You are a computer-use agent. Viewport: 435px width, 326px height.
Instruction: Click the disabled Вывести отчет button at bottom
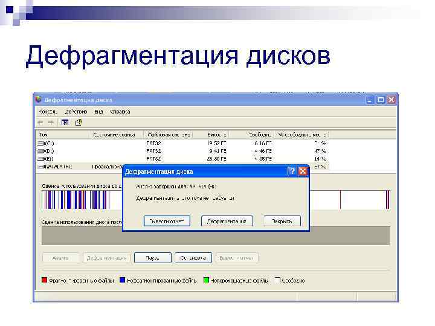(237, 258)
